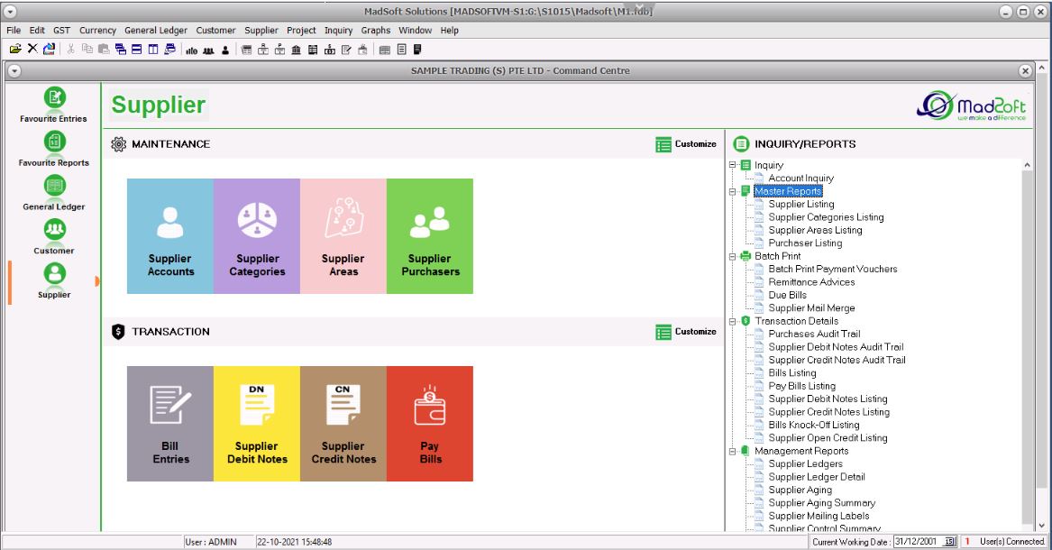Open the Supplier Debit Notes tile

pyautogui.click(x=257, y=424)
